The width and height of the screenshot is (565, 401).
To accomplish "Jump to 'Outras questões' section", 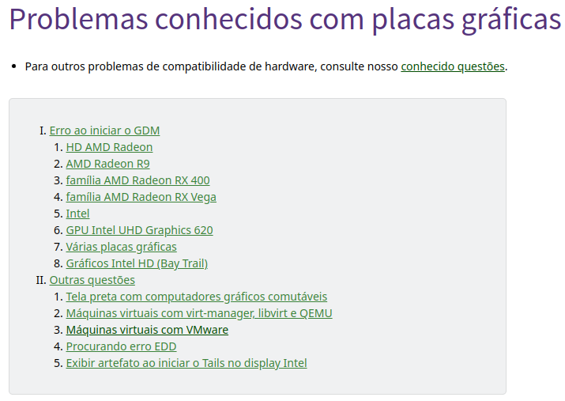I will [92, 280].
